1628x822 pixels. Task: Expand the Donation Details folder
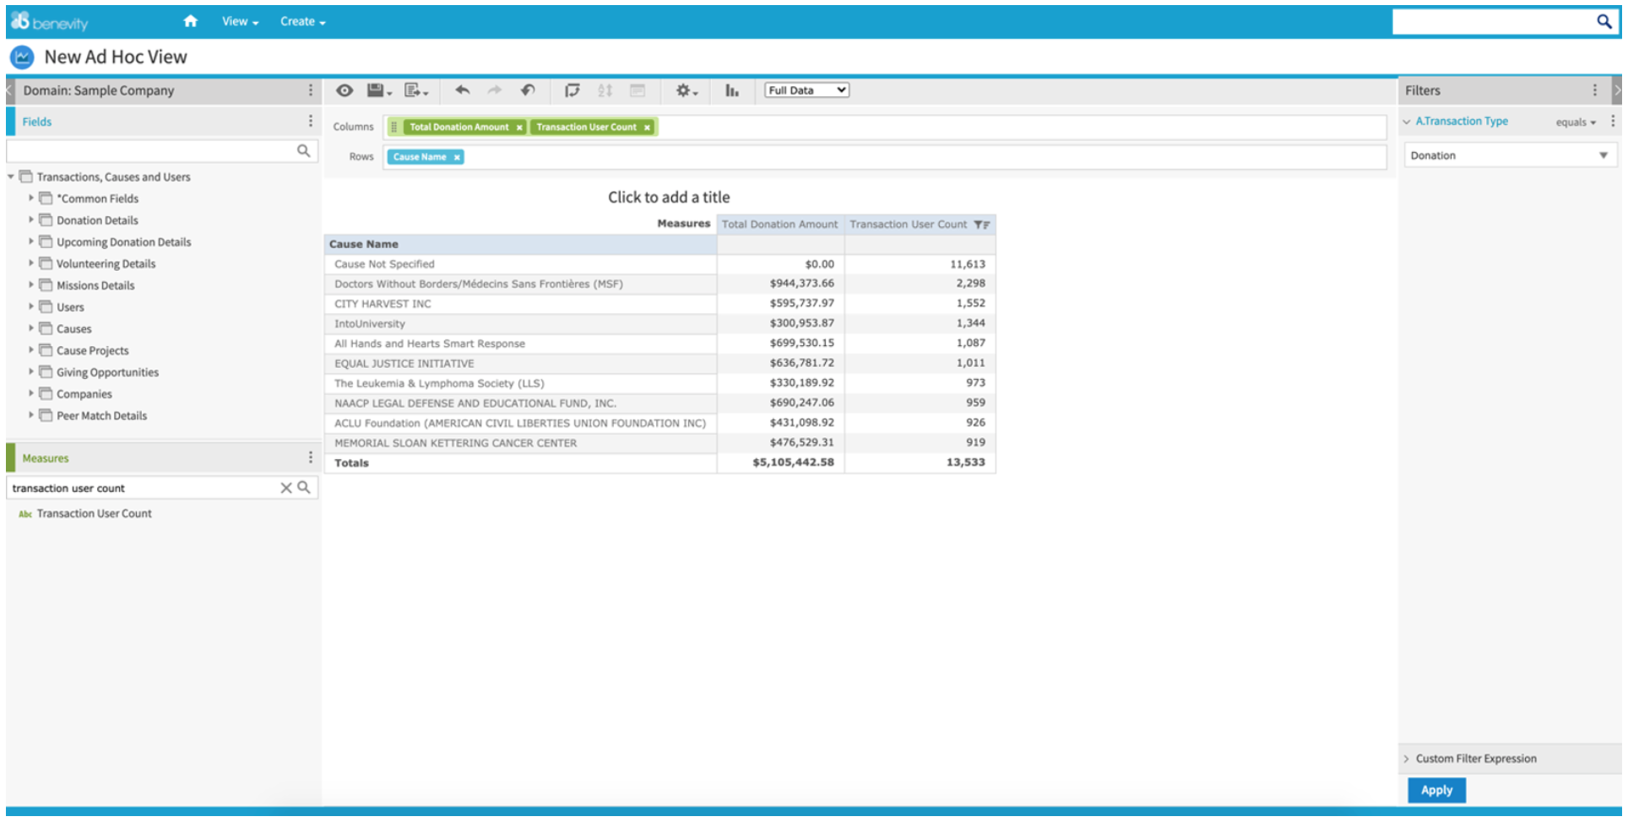[x=31, y=219]
